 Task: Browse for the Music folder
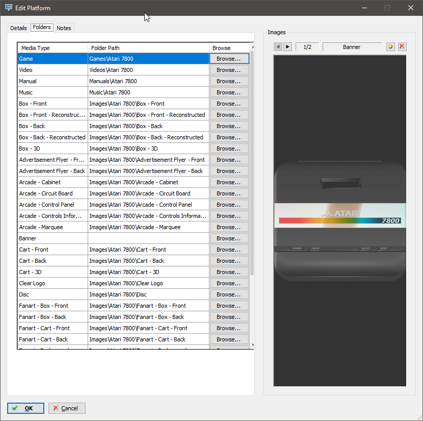[x=229, y=92]
